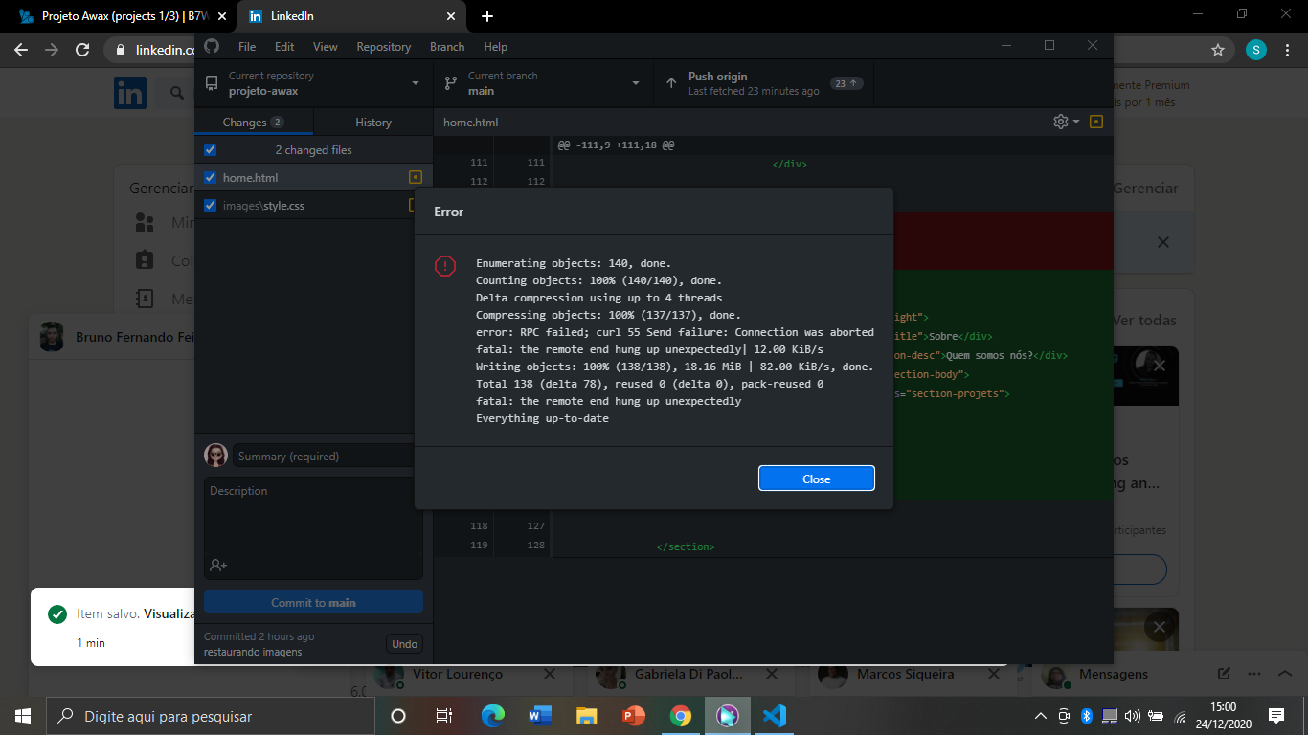Uncheck the images\style.css checkbox
Image resolution: width=1308 pixels, height=735 pixels.
pyautogui.click(x=211, y=205)
